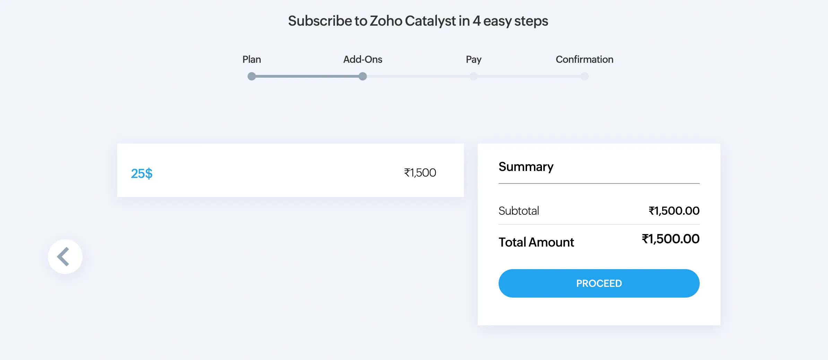Select the Plan step dot
The width and height of the screenshot is (828, 360).
tap(252, 76)
